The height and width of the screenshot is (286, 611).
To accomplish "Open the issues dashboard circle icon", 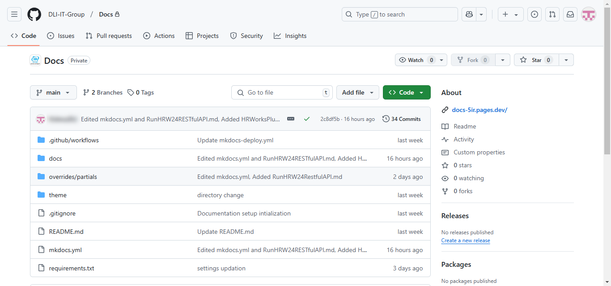I will coord(534,14).
